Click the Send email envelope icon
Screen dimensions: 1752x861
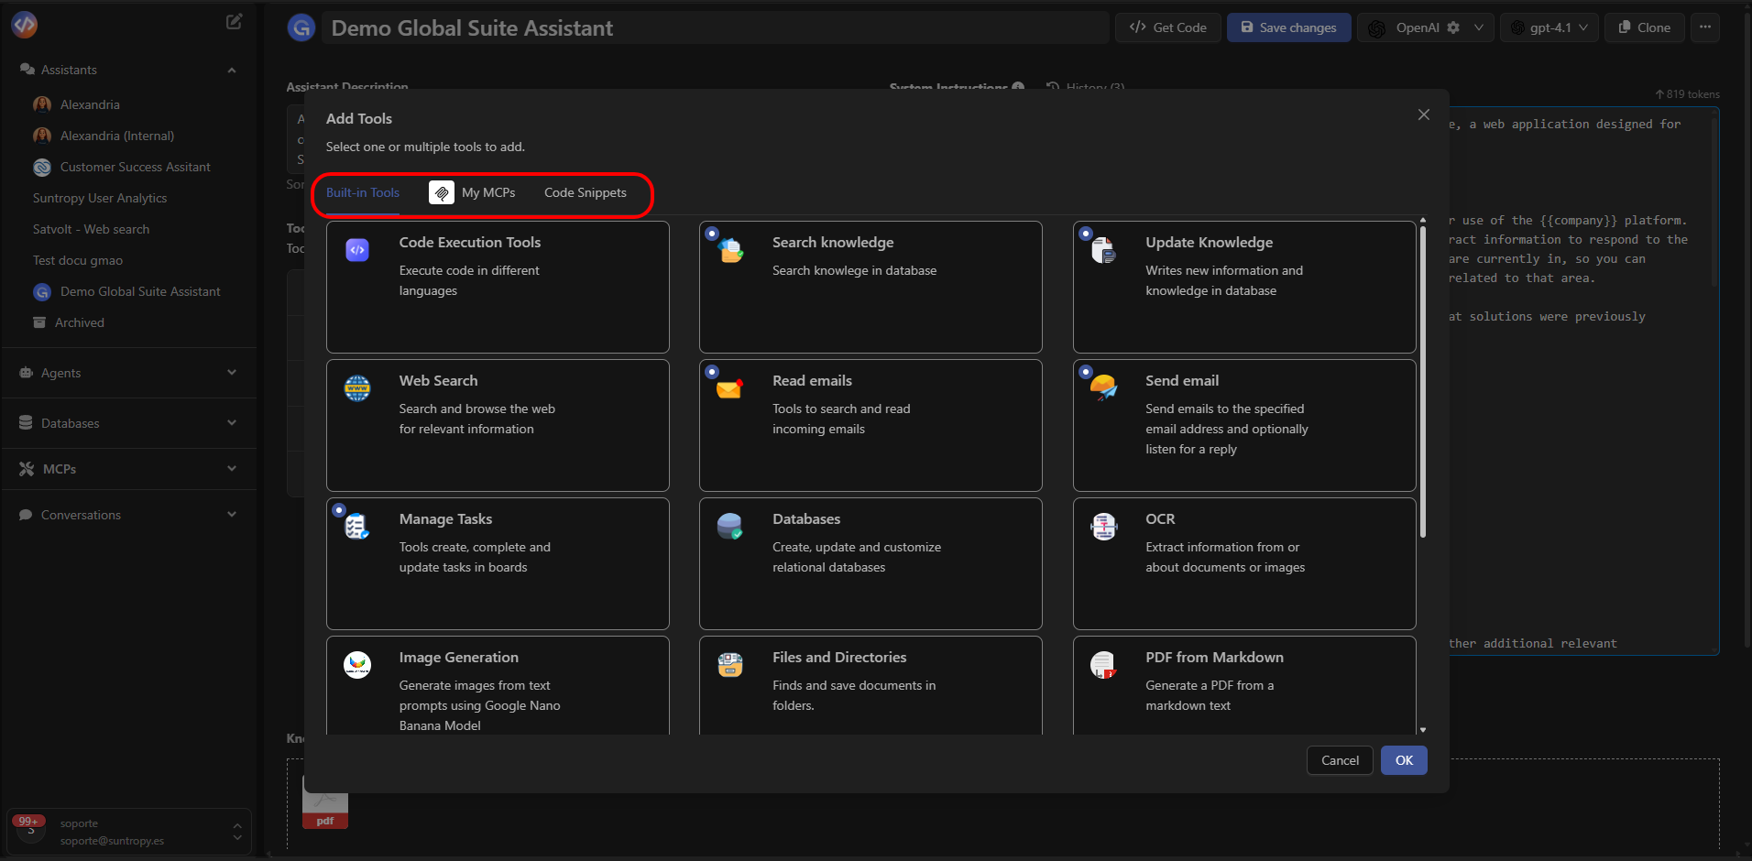point(1103,387)
